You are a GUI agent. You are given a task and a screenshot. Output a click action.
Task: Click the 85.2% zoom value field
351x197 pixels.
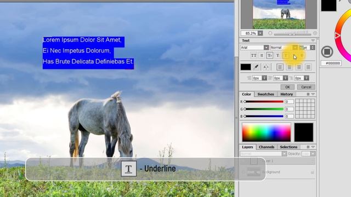[250, 33]
